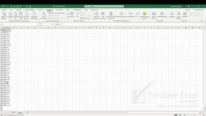
Task: Expand the formula bar chevron
Action: click(x=204, y=24)
